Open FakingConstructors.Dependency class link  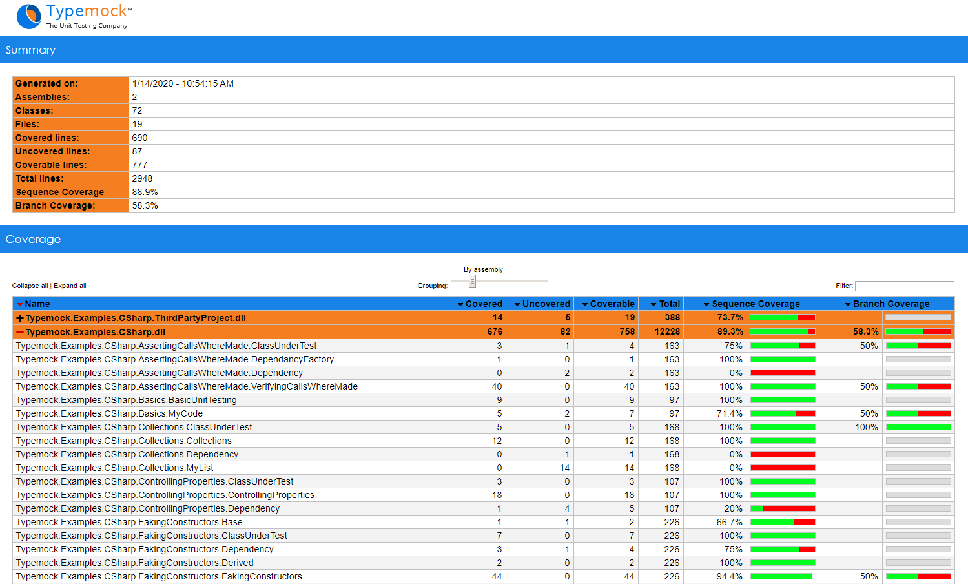pos(145,549)
